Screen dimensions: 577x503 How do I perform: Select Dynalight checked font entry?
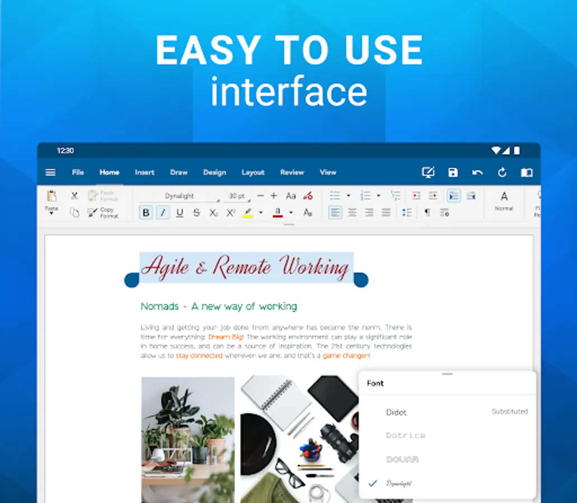447,483
